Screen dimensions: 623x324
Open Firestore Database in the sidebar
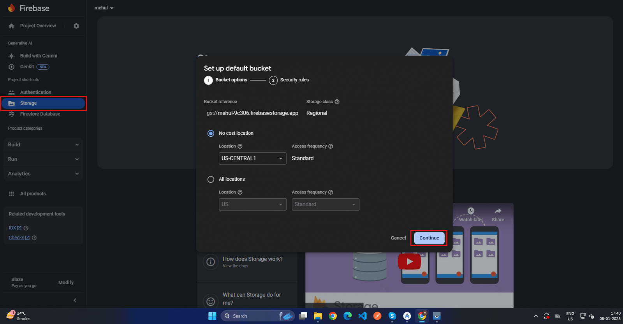(x=40, y=114)
